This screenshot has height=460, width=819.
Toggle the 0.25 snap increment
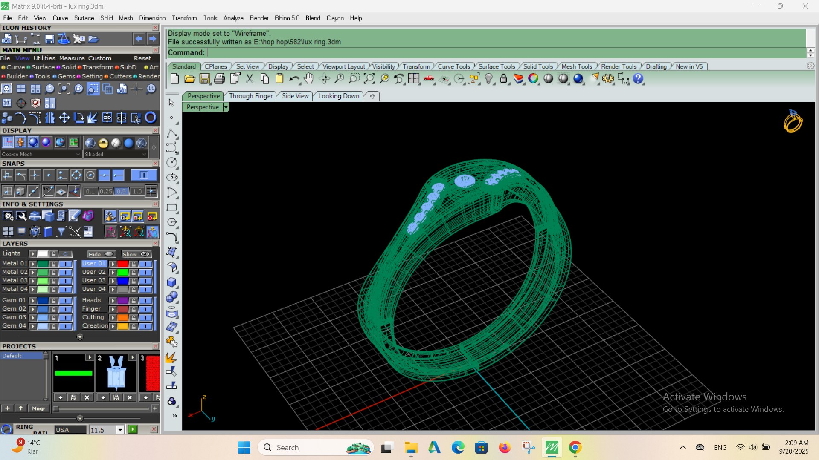pos(106,191)
